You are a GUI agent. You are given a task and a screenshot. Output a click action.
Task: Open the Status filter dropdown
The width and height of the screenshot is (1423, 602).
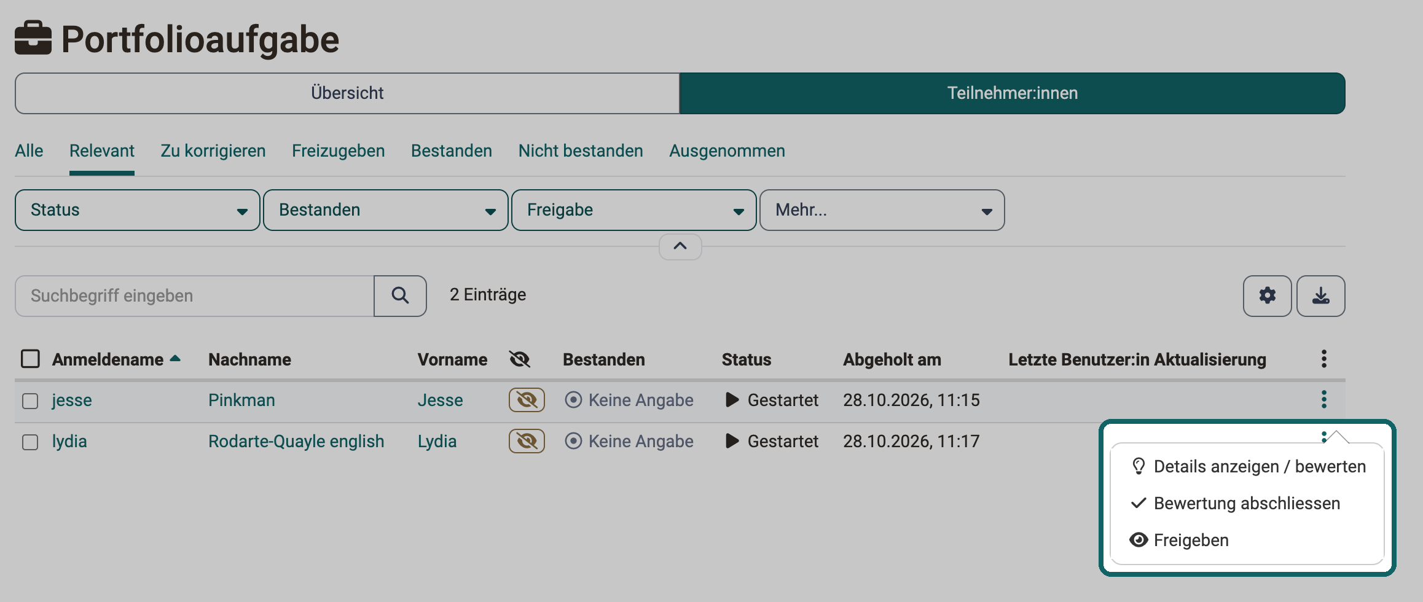click(x=138, y=210)
